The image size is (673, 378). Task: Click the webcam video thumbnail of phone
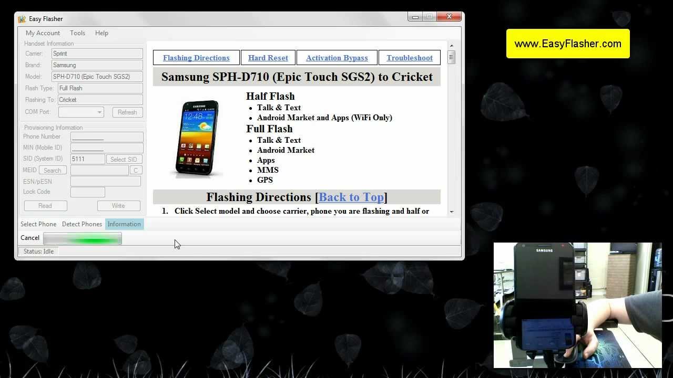click(577, 305)
